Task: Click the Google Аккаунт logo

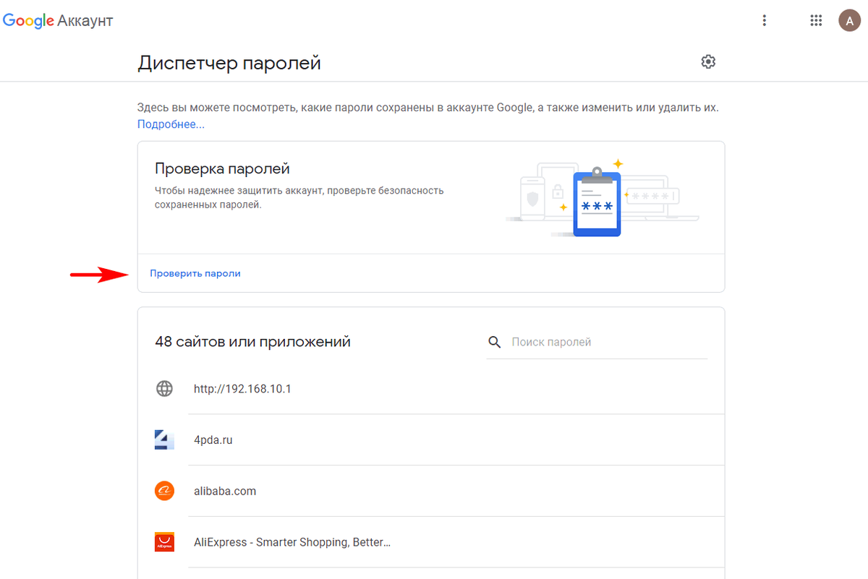Action: pos(58,21)
